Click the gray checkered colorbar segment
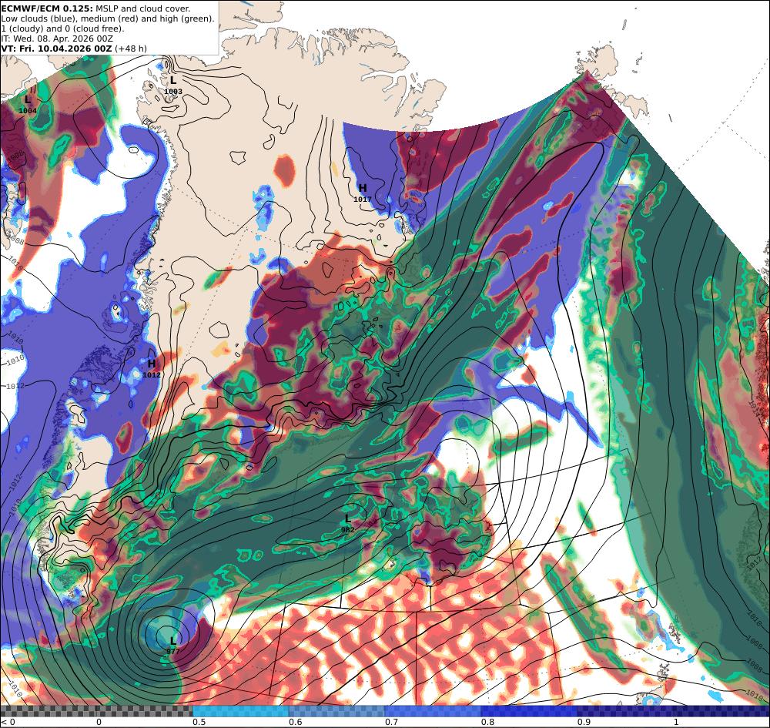Image resolution: width=770 pixels, height=728 pixels. tap(96, 711)
